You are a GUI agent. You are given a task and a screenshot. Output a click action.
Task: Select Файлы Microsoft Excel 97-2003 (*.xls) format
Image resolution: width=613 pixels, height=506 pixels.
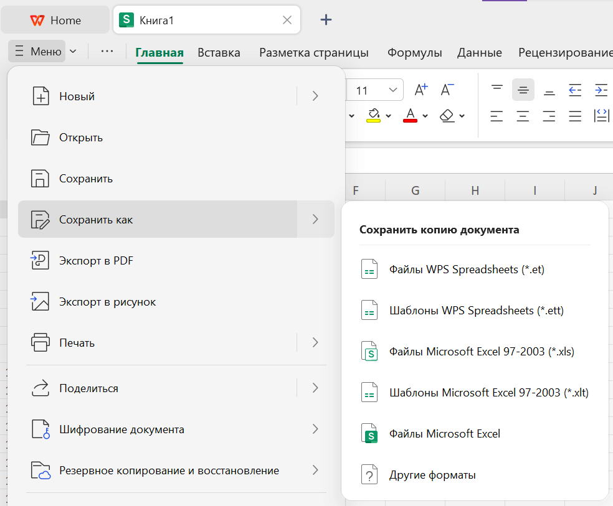[481, 352]
